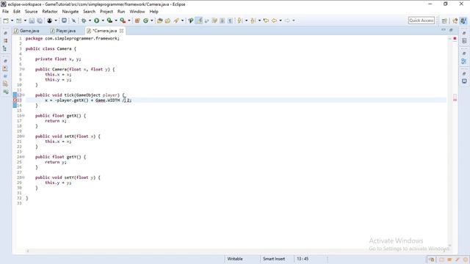The height and width of the screenshot is (264, 470).
Task: Click the Previous Annotation icon
Action: point(253,21)
